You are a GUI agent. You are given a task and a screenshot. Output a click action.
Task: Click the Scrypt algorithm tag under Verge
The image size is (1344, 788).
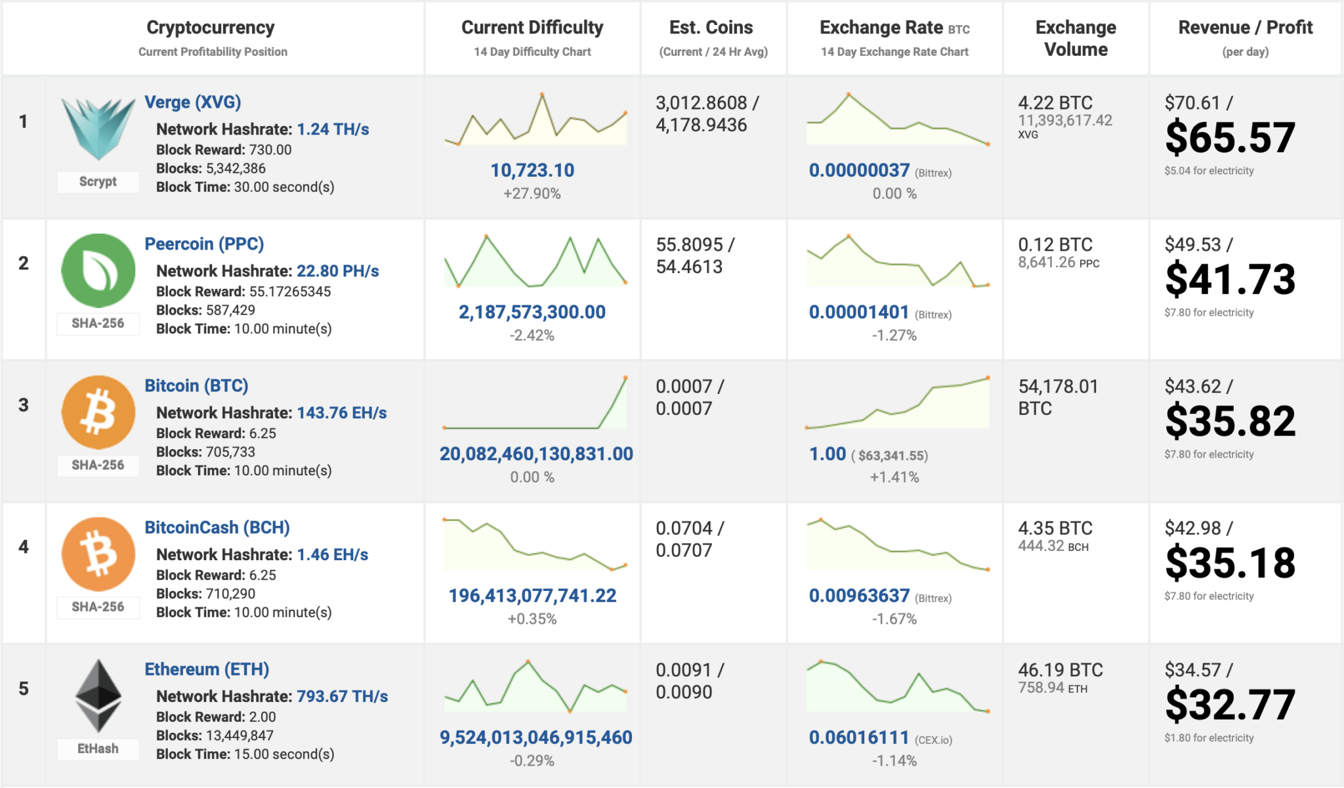pos(98,182)
